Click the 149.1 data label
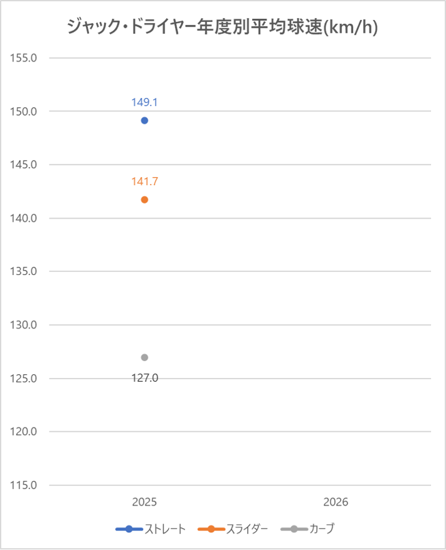 tap(144, 102)
